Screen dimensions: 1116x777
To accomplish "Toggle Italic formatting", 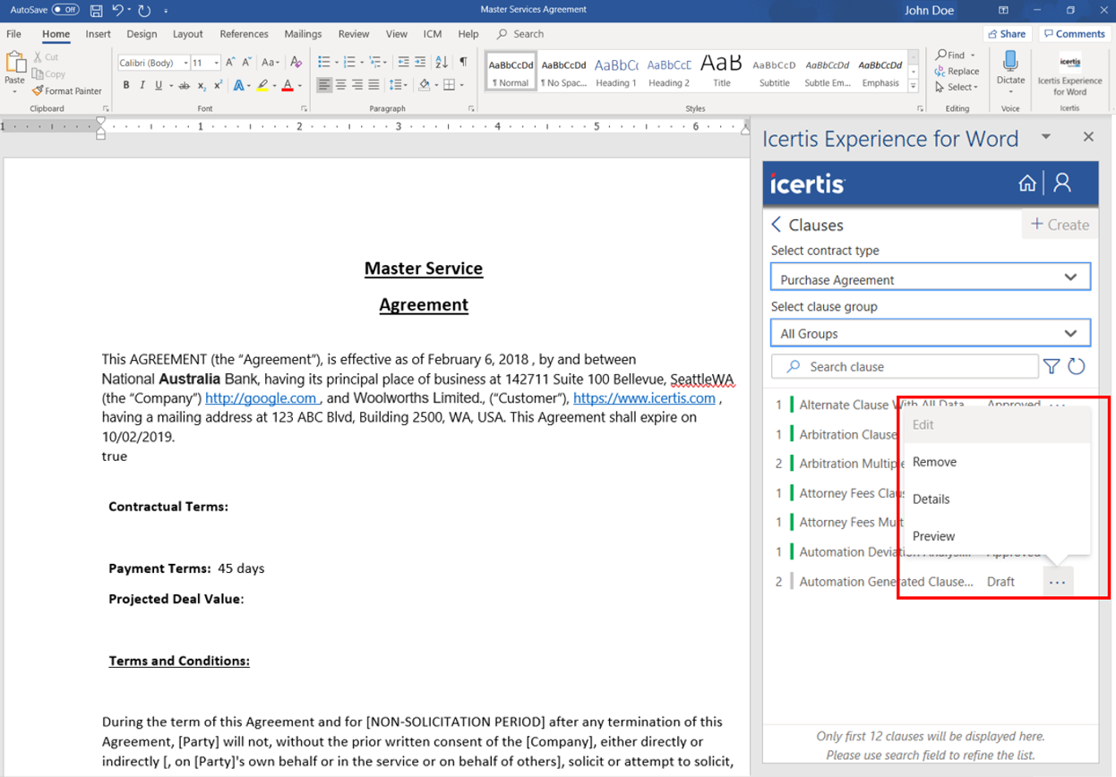I will 142,86.
